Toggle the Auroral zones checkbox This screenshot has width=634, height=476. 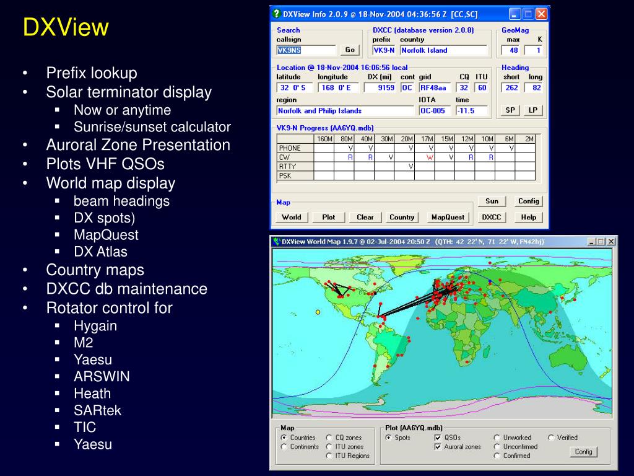click(438, 447)
